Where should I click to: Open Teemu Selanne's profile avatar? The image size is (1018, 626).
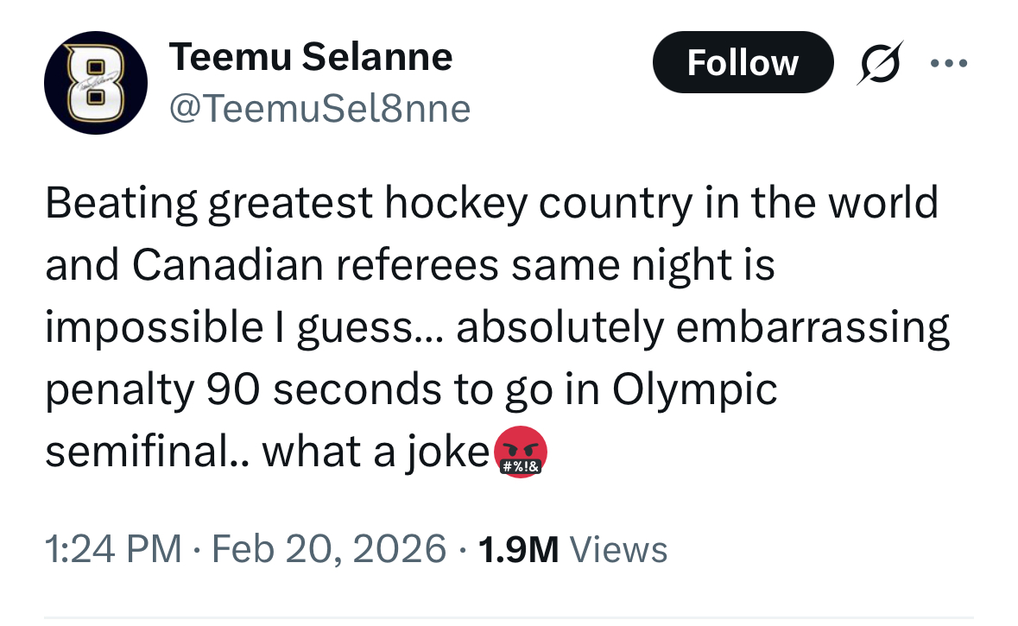click(x=95, y=83)
